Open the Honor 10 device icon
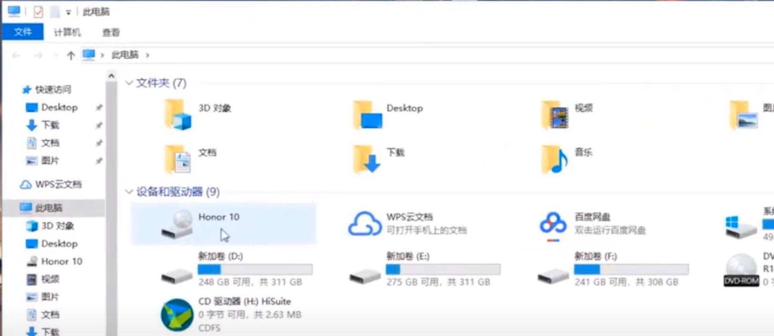 tap(177, 224)
